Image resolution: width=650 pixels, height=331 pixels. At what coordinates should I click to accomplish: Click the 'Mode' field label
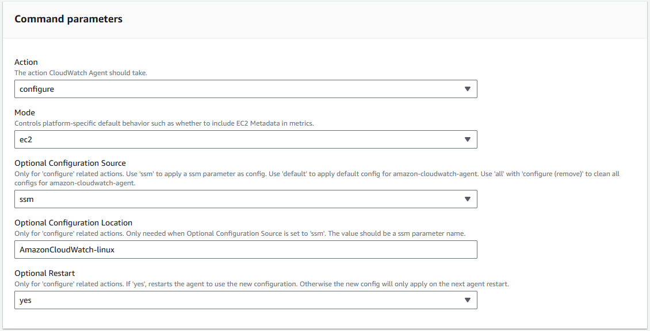pos(25,112)
